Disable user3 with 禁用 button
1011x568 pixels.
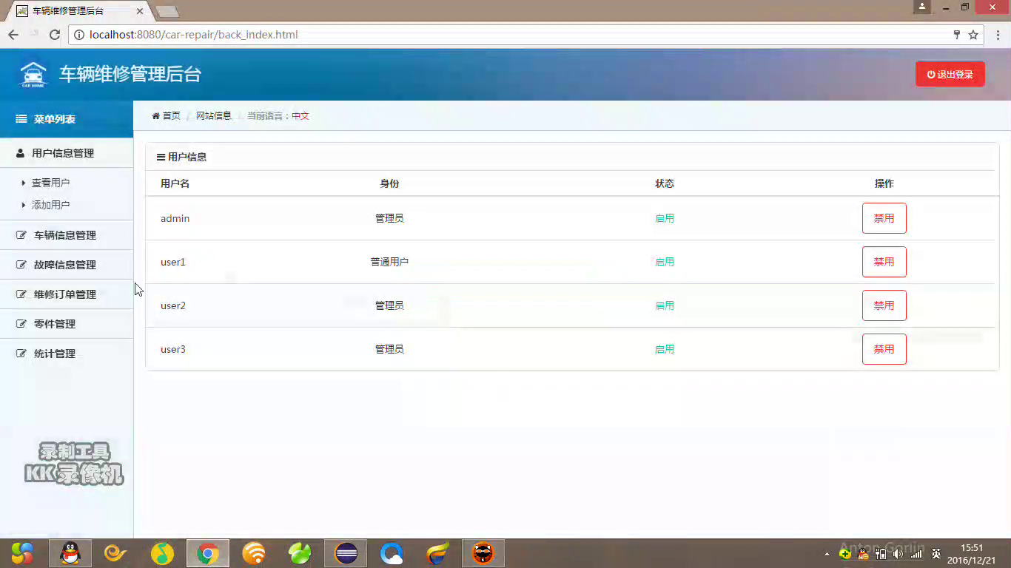pos(884,349)
